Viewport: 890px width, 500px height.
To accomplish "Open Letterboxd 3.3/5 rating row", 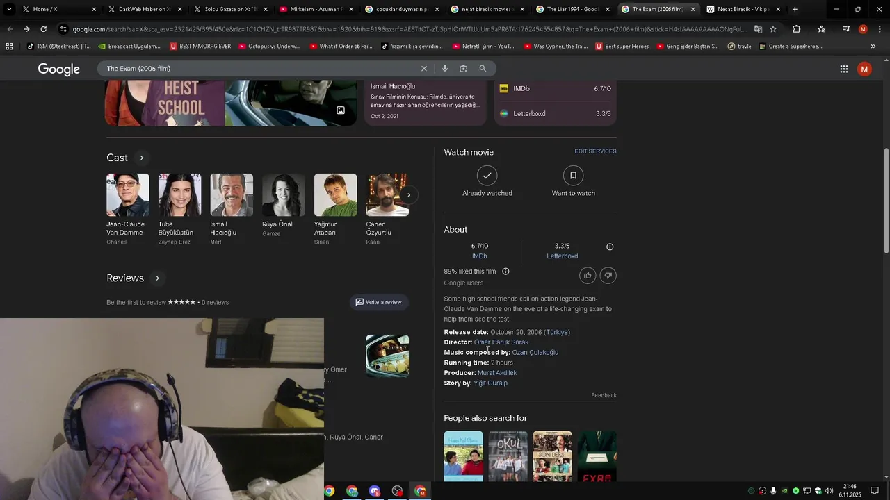I will [555, 114].
